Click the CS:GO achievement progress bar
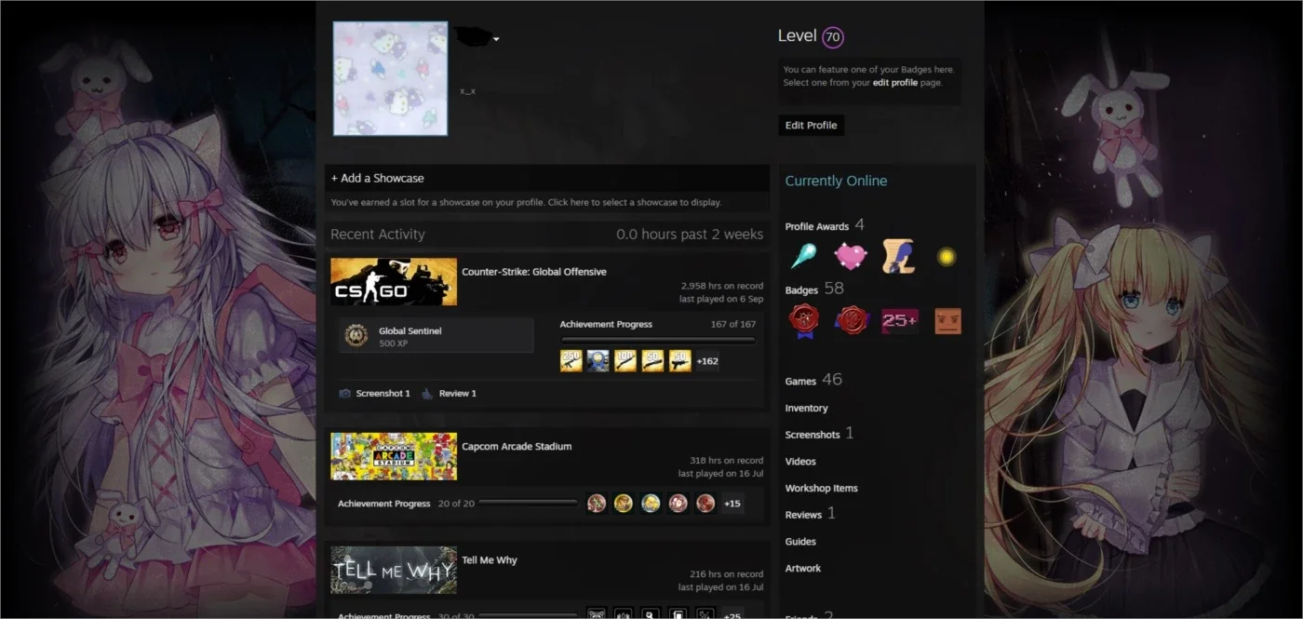The height and width of the screenshot is (619, 1303). click(657, 340)
